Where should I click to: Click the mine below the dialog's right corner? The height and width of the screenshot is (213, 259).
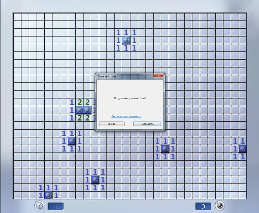click(165, 149)
